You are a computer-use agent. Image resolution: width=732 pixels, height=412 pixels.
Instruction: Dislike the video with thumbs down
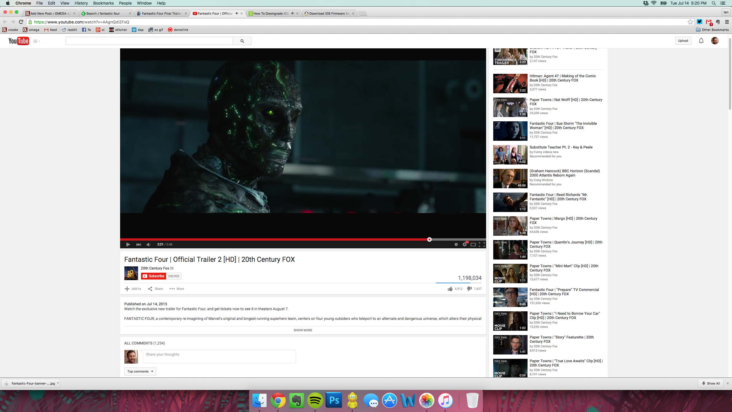tap(469, 289)
